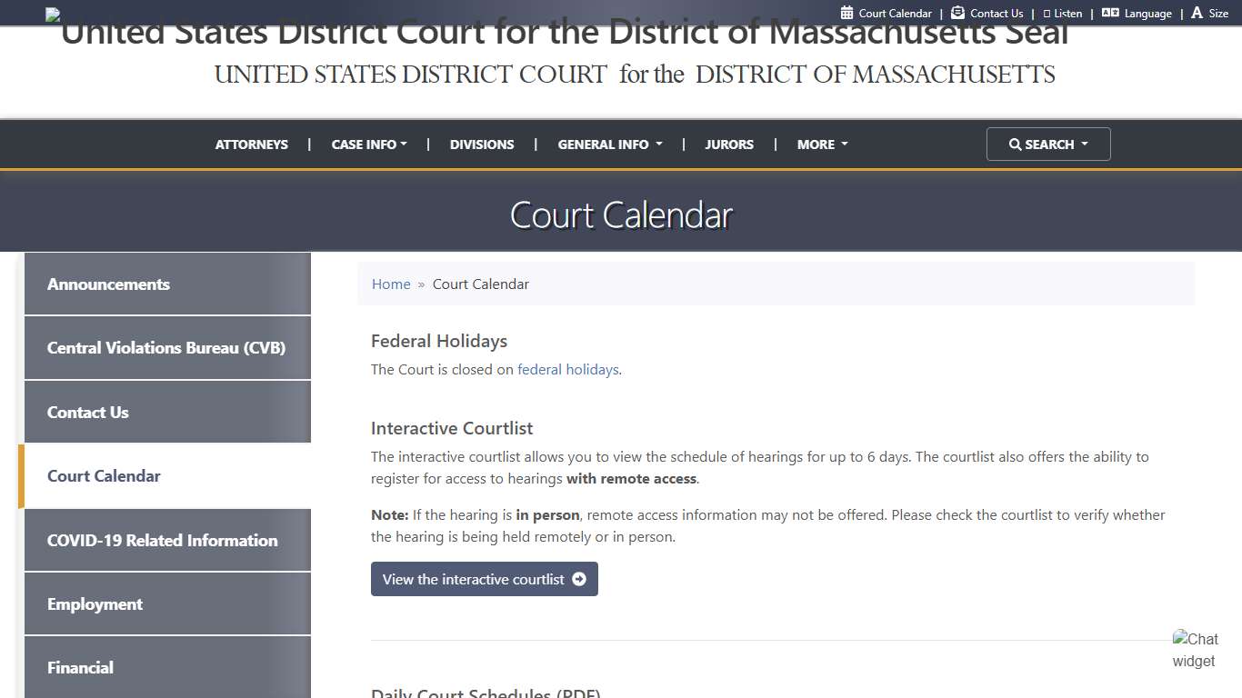Open the JURORS menu item
This screenshot has height=698, width=1242.
click(x=729, y=144)
